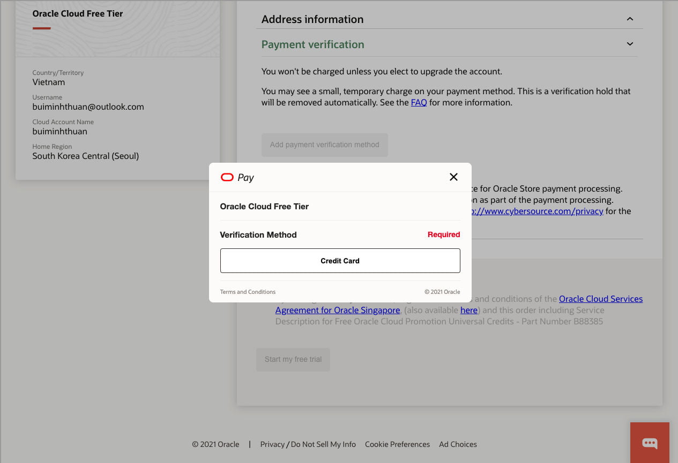Click the Oracle Pay logo icon

[227, 177]
